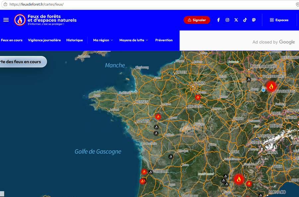Click the site title 'Feux de forêts'
Viewport: 299px width, 197px height.
pos(44,16)
